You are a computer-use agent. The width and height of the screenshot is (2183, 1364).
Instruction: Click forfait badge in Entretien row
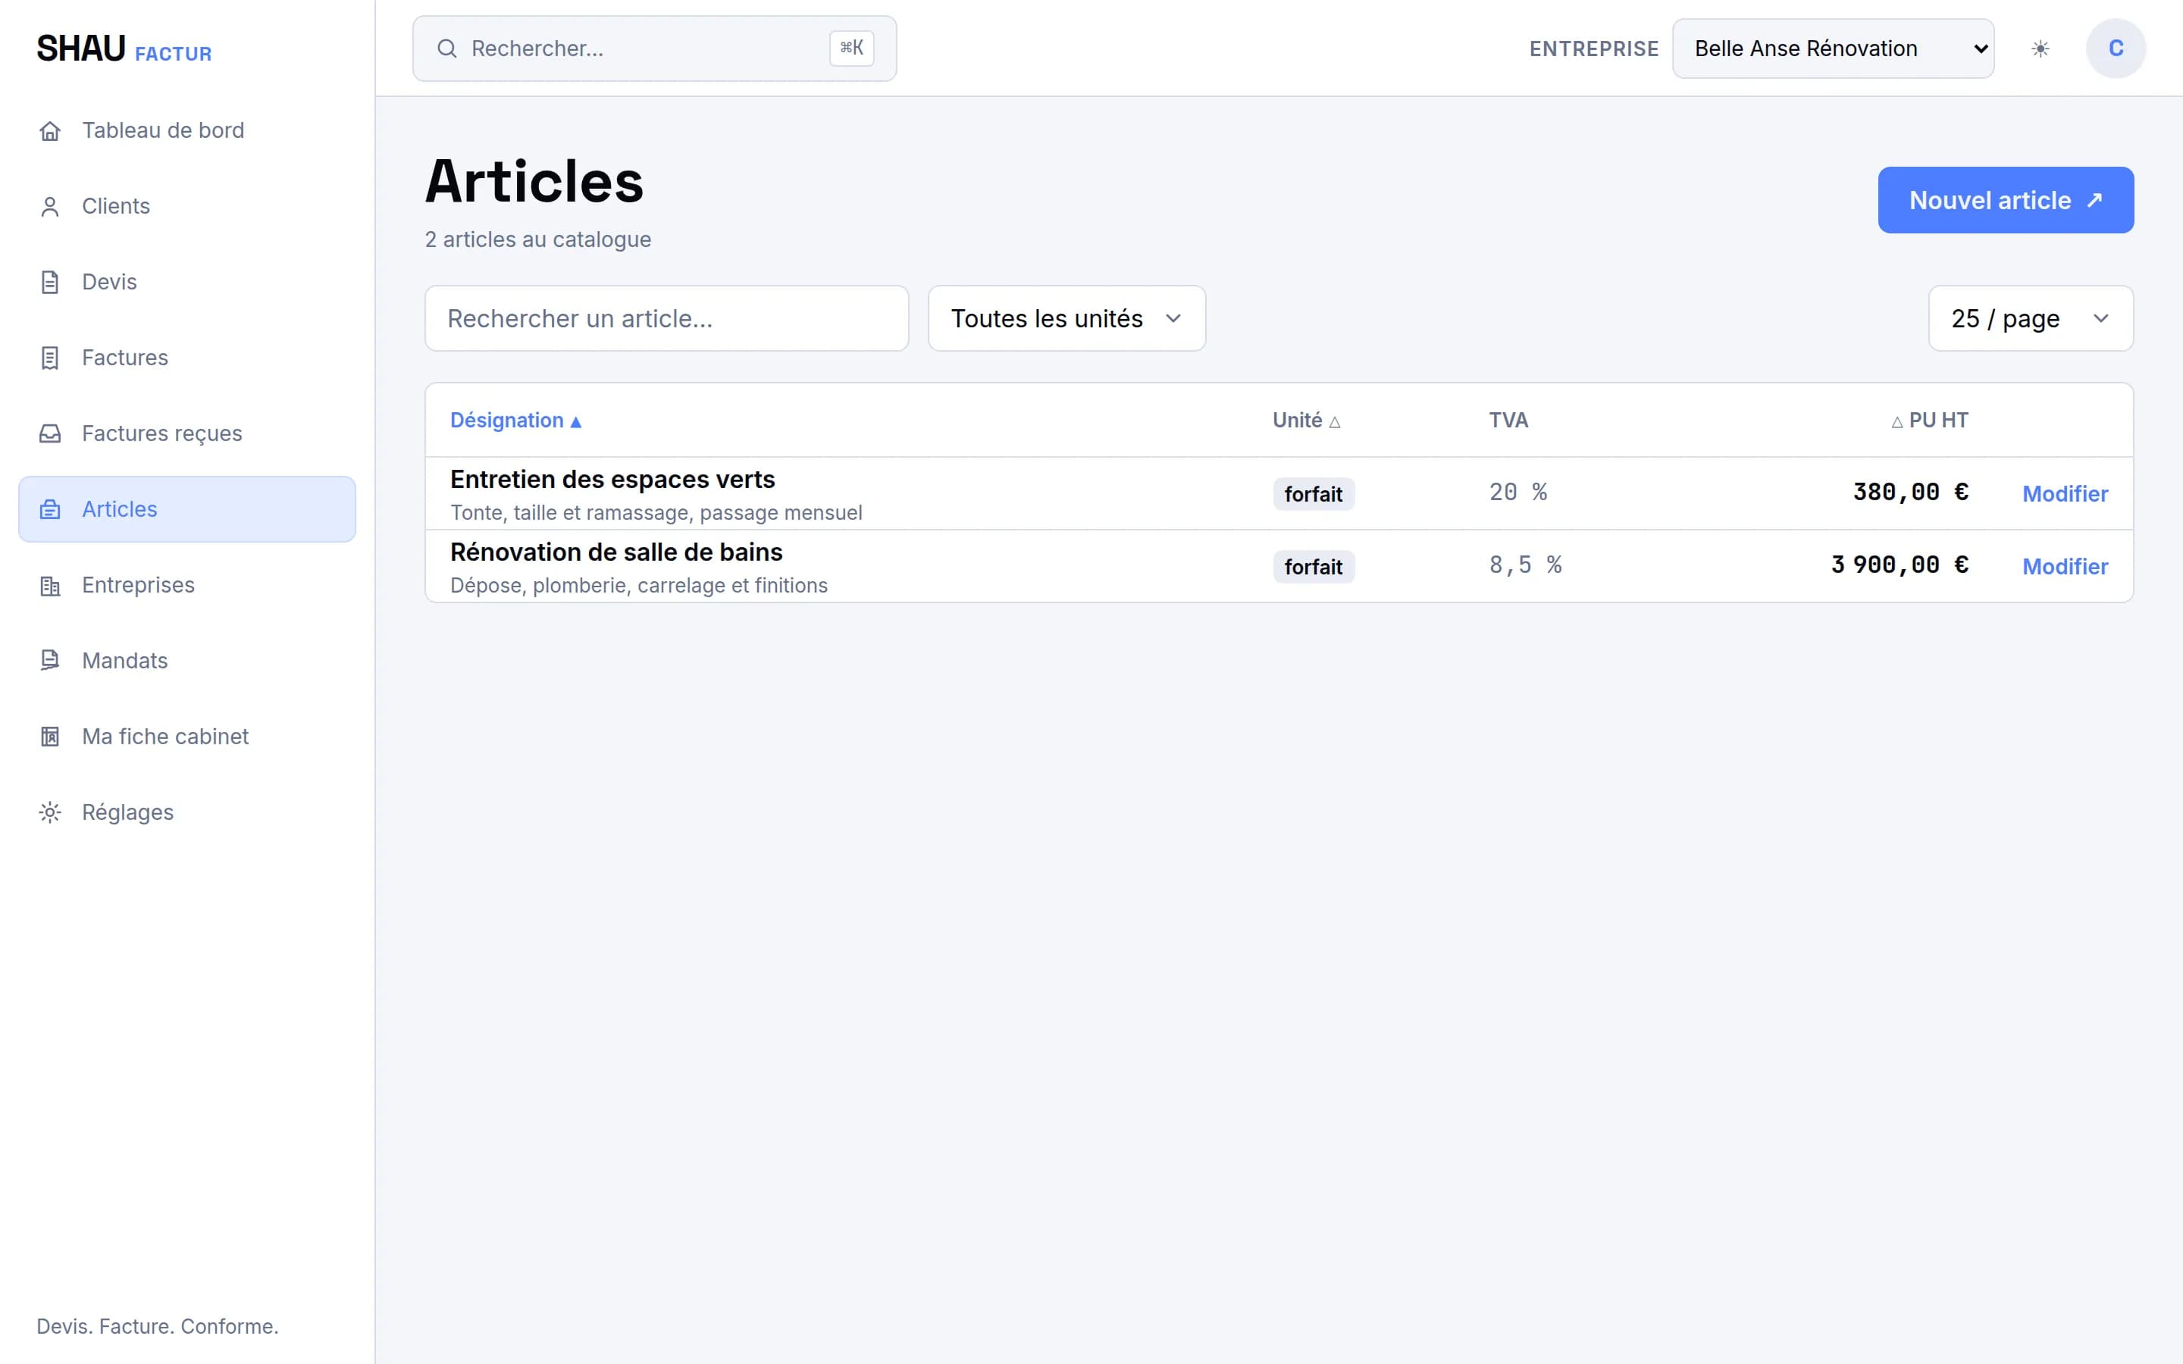point(1314,494)
